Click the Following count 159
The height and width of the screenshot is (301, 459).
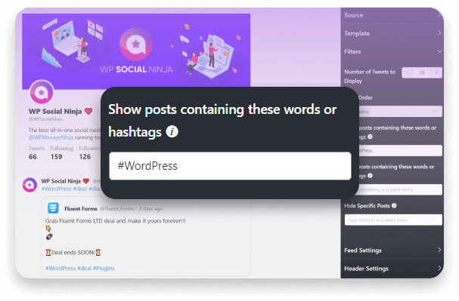56,157
